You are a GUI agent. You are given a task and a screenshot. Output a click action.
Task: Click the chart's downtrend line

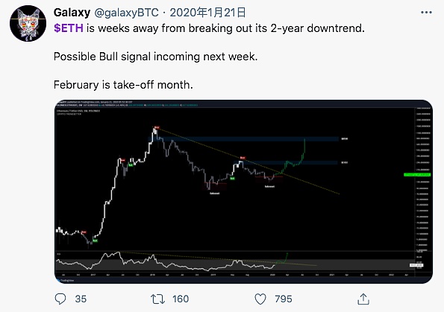tap(248, 162)
